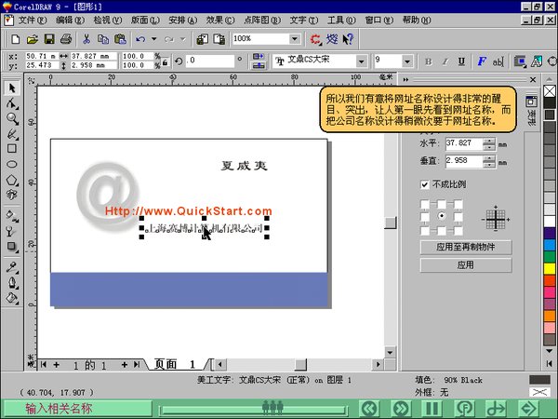558x419 pixels.
Task: Print the document
Action: click(x=66, y=39)
